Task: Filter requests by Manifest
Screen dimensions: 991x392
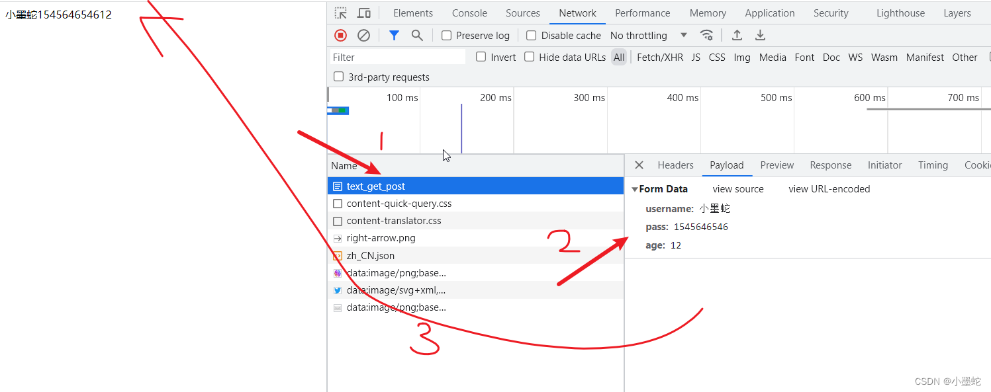Action: point(925,58)
